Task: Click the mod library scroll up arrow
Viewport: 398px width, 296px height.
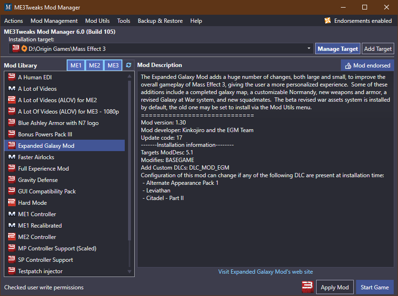Action: (129, 76)
